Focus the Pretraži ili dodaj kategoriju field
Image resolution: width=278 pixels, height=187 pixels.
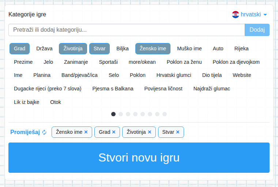coord(127,30)
